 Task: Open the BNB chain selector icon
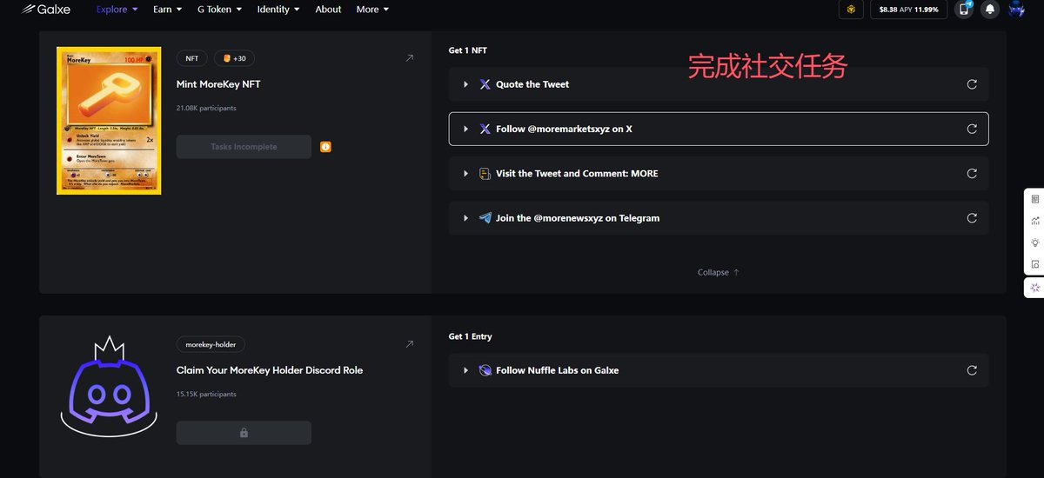point(852,10)
